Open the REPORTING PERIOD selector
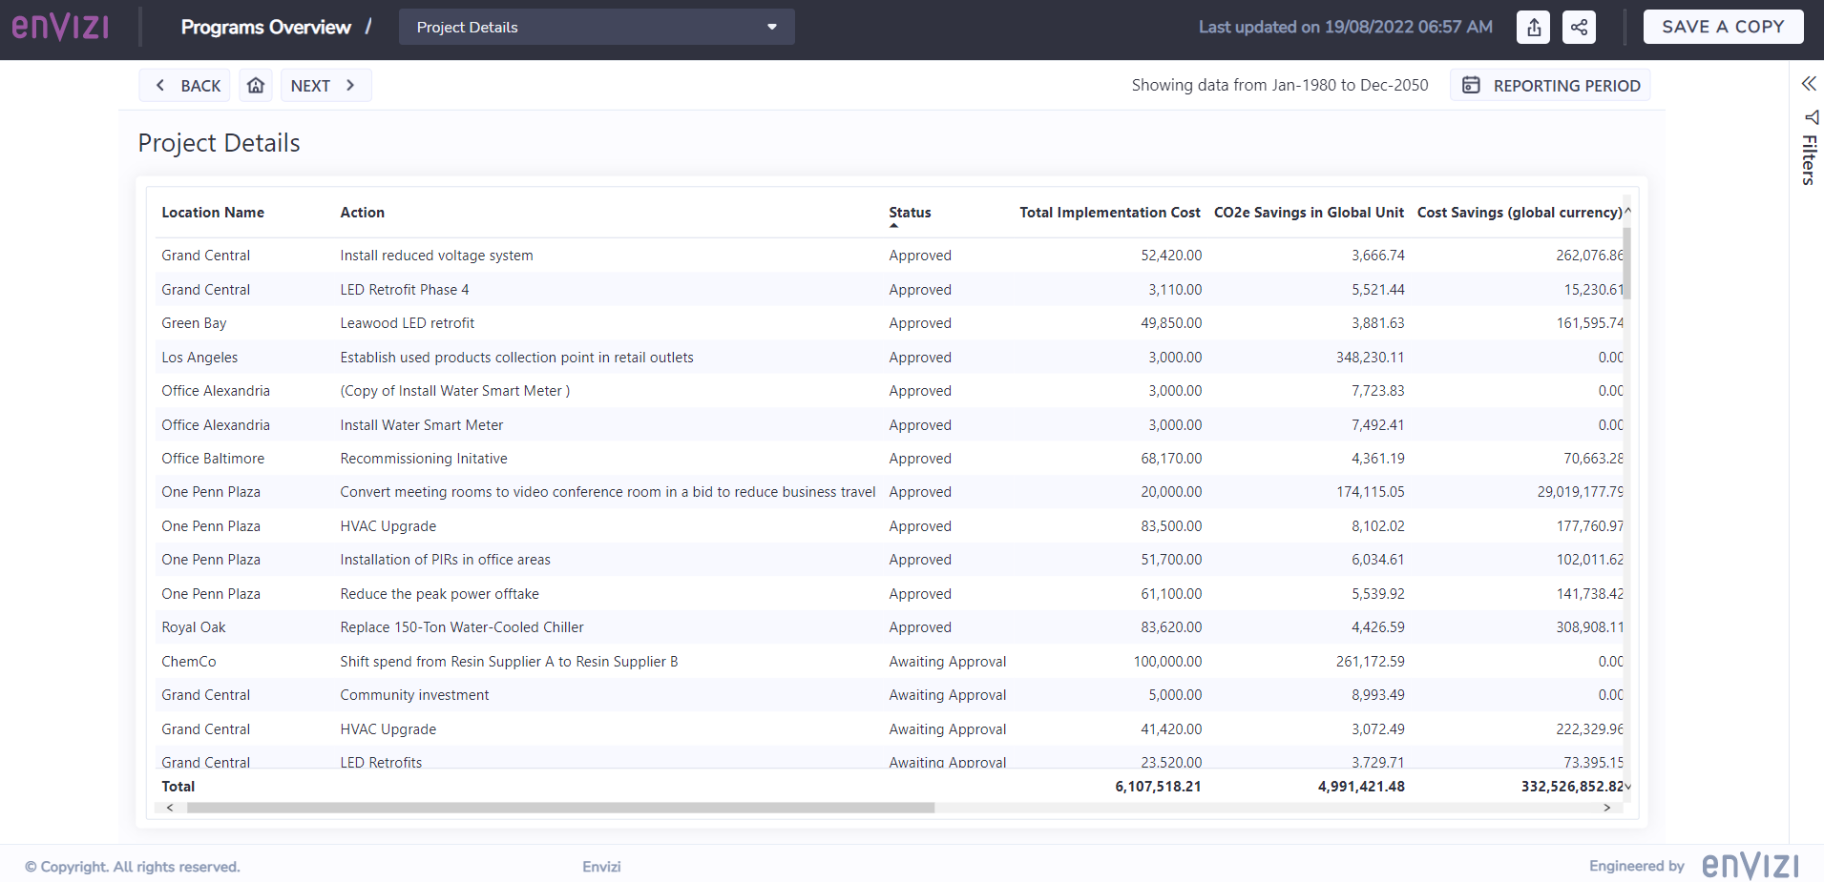 [x=1550, y=86]
